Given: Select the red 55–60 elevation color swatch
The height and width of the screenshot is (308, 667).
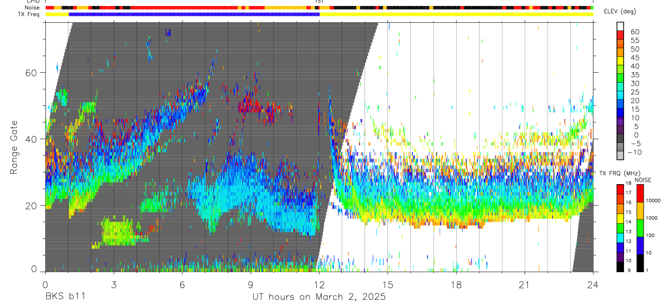Looking at the screenshot, I should click(x=620, y=35).
